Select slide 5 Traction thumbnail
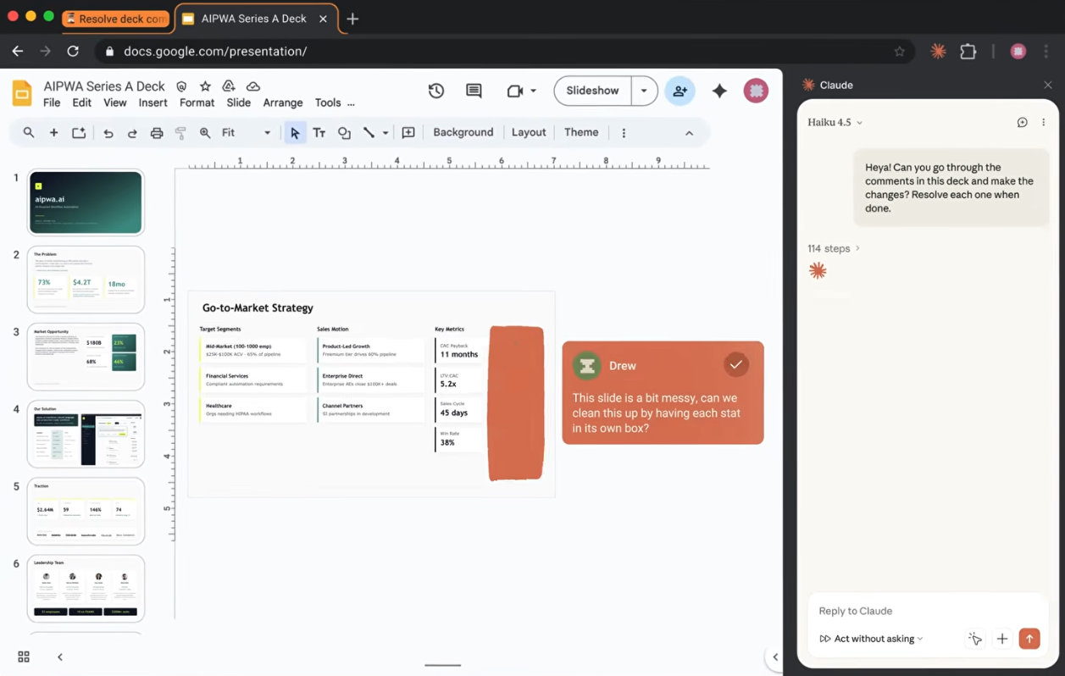Image resolution: width=1065 pixels, height=676 pixels. pos(86,511)
